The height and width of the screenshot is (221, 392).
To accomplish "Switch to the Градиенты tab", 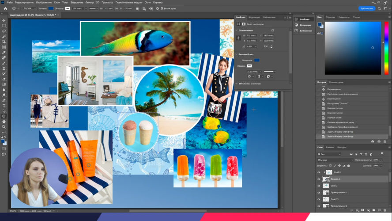I will tap(344, 17).
